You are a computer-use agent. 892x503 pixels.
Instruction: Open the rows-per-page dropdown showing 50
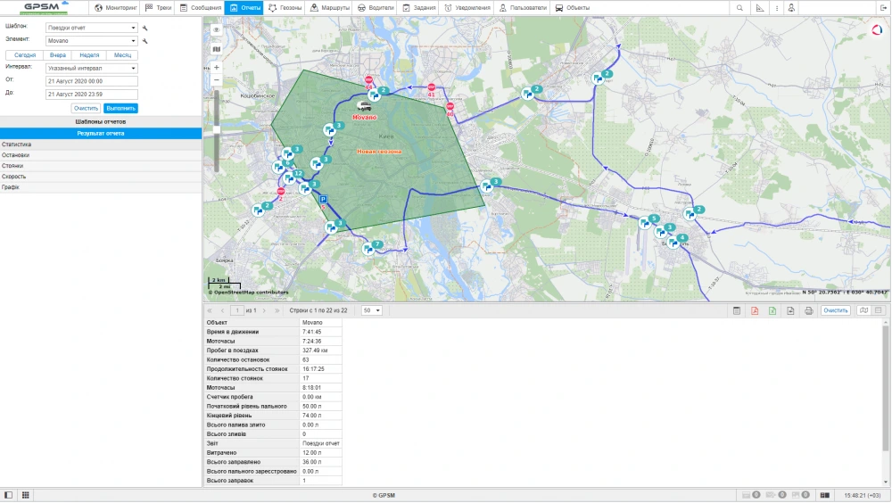click(371, 310)
